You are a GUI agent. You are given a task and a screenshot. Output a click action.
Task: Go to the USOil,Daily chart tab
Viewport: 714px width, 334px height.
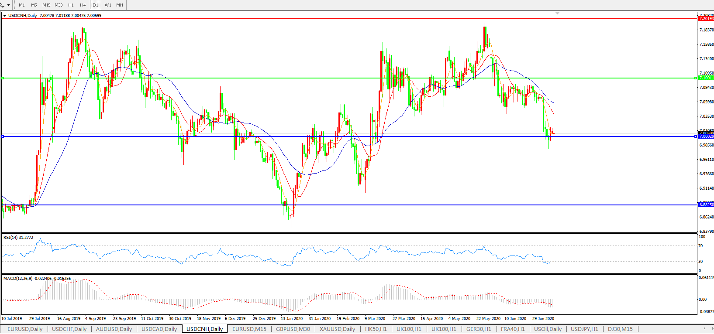(x=548, y=329)
